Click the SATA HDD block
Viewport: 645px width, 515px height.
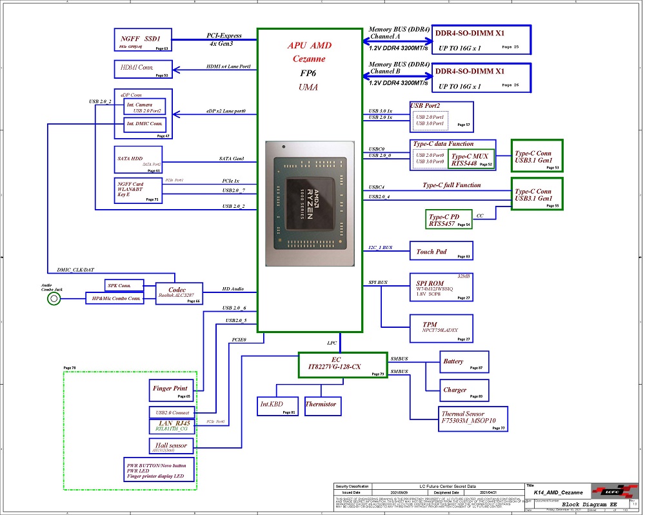[x=138, y=159]
